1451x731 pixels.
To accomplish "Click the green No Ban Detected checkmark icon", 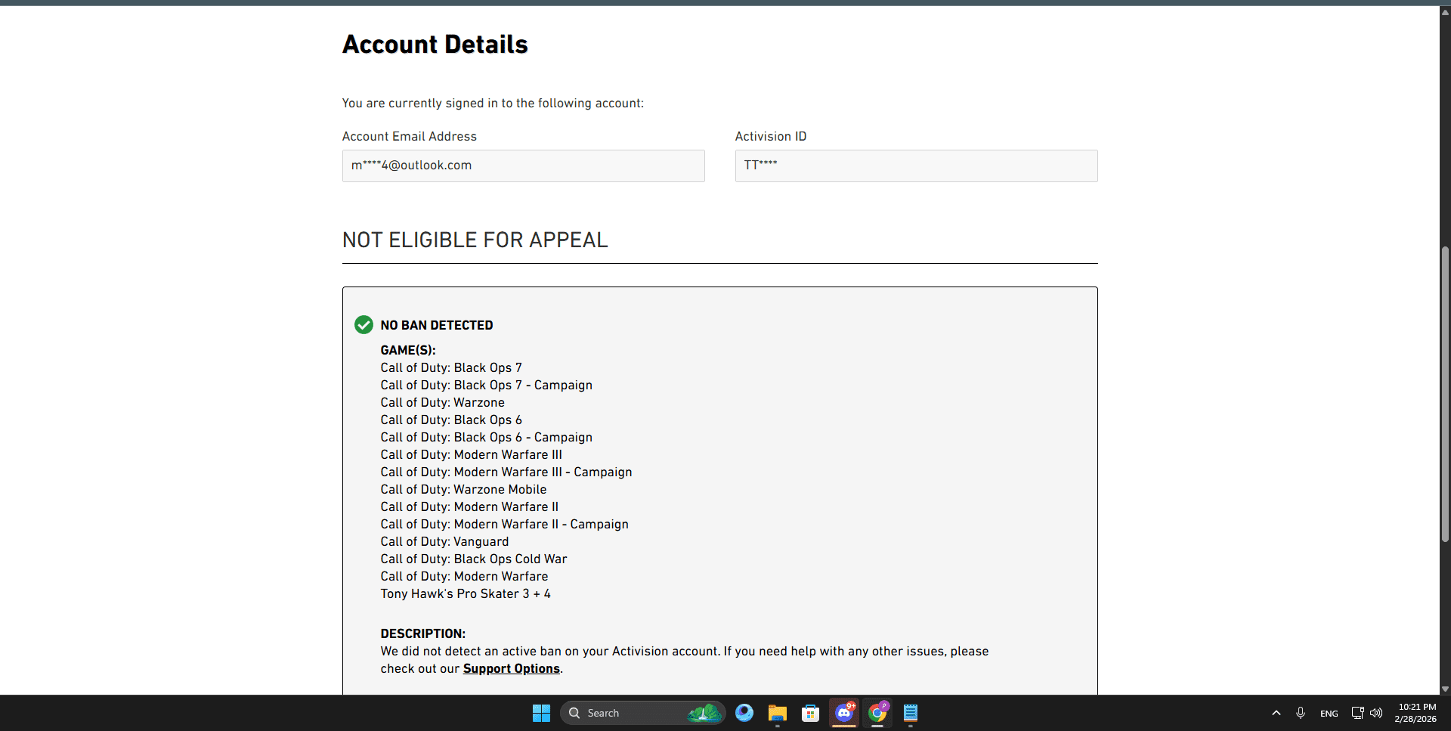I will (364, 325).
